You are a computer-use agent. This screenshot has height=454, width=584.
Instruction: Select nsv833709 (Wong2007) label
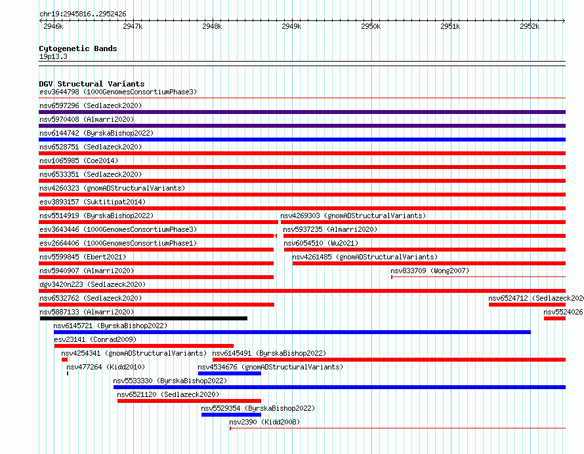(x=430, y=271)
